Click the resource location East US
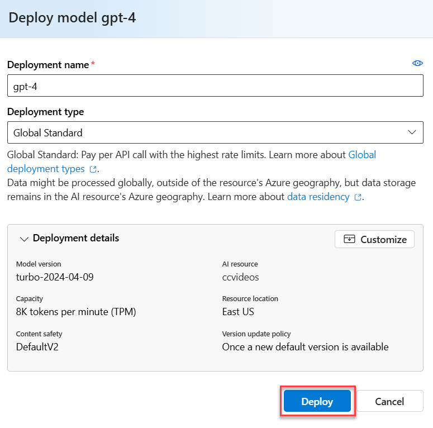 click(238, 312)
